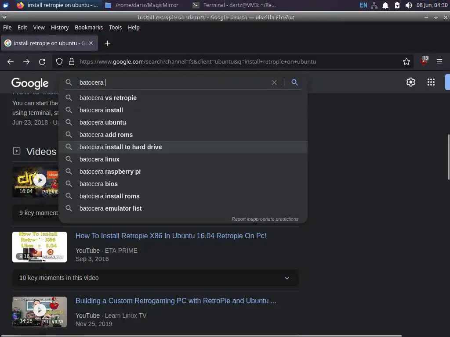450x337 pixels.
Task: Open site security padlock info
Action: (x=72, y=61)
